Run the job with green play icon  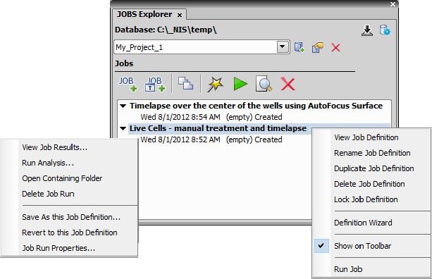point(240,84)
